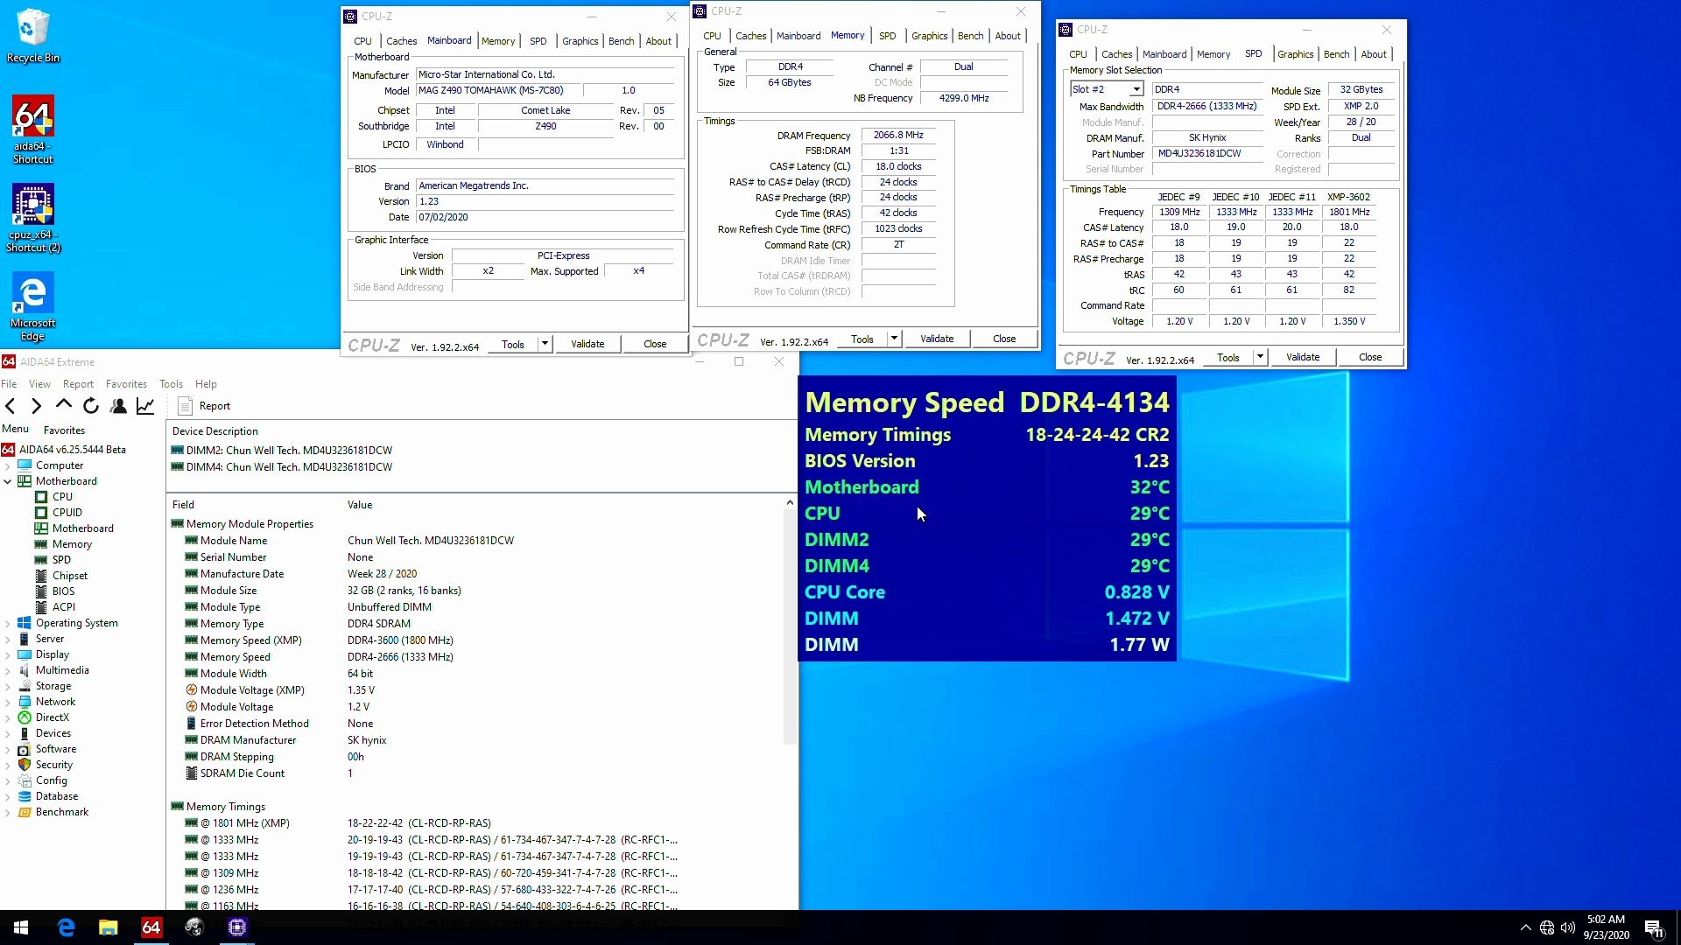This screenshot has height=945, width=1681.
Task: Click Validate in Memory CPU-Z window
Action: [x=937, y=339]
